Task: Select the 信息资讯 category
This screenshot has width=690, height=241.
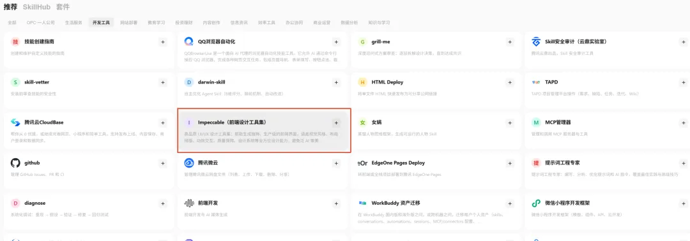Action: 239,23
